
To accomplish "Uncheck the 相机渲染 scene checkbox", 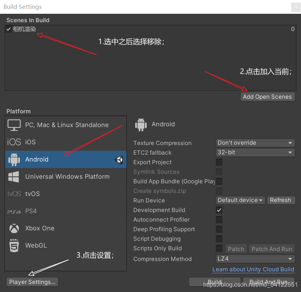I will 9,29.
